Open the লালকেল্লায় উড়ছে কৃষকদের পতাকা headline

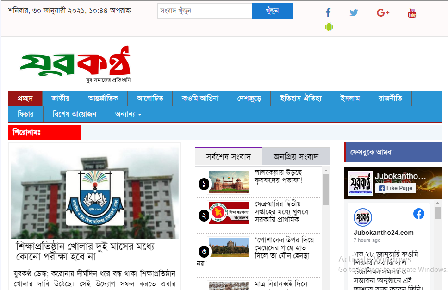pos(278,176)
